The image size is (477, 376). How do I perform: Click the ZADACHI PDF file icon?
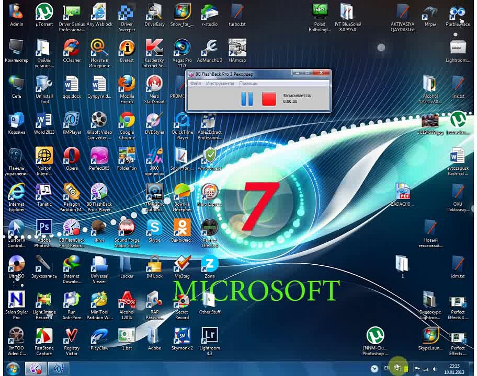pos(403,194)
